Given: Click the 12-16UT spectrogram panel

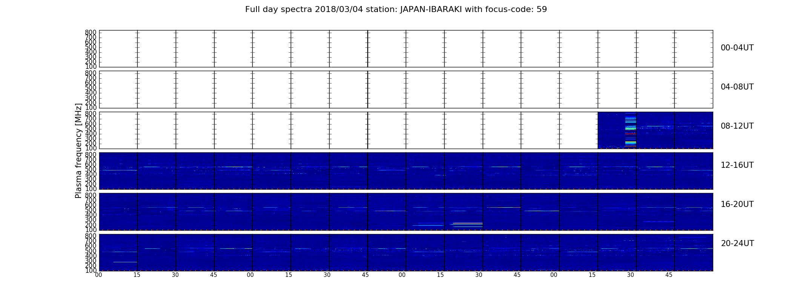Looking at the screenshot, I should [406, 171].
